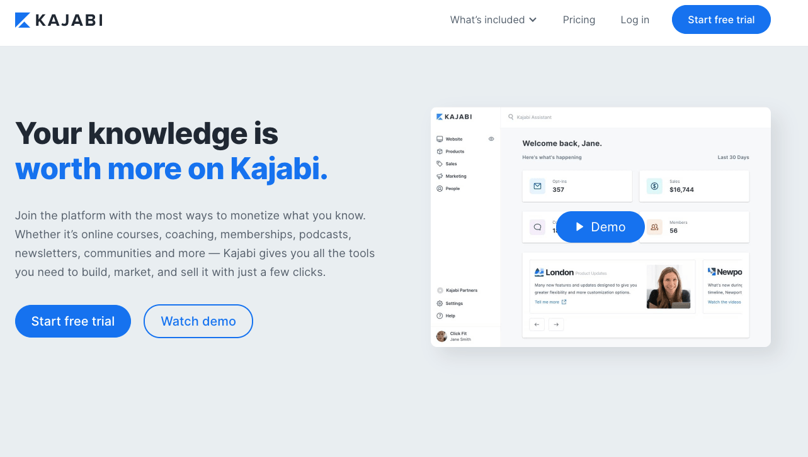Open the Pricing page
808x457 pixels.
tap(579, 20)
